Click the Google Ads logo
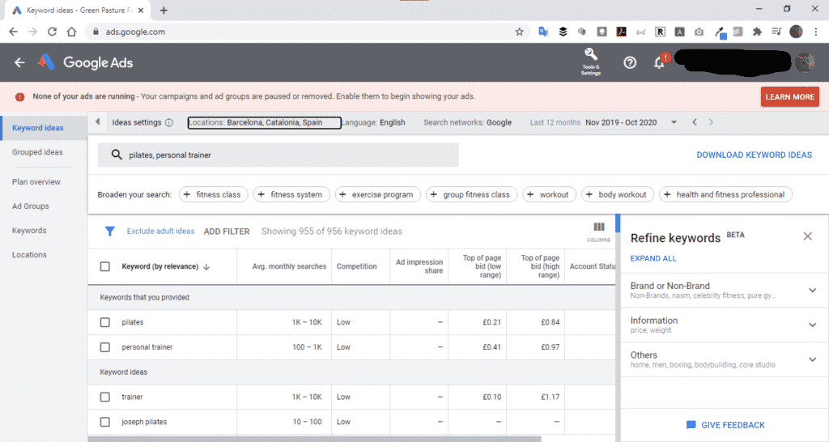Screen dimensions: 829x442 coord(46,62)
